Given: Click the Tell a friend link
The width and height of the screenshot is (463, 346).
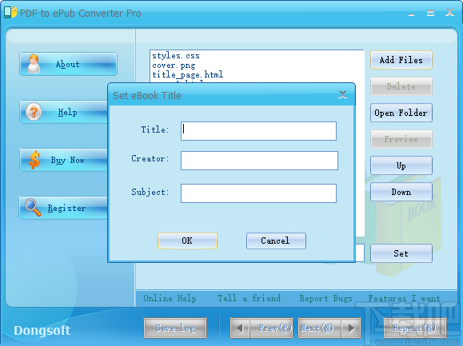Looking at the screenshot, I should point(249,298).
